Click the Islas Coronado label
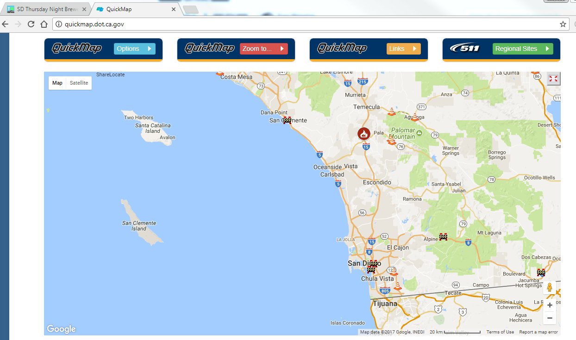Screen dimensions: 576x340 click(x=348, y=323)
